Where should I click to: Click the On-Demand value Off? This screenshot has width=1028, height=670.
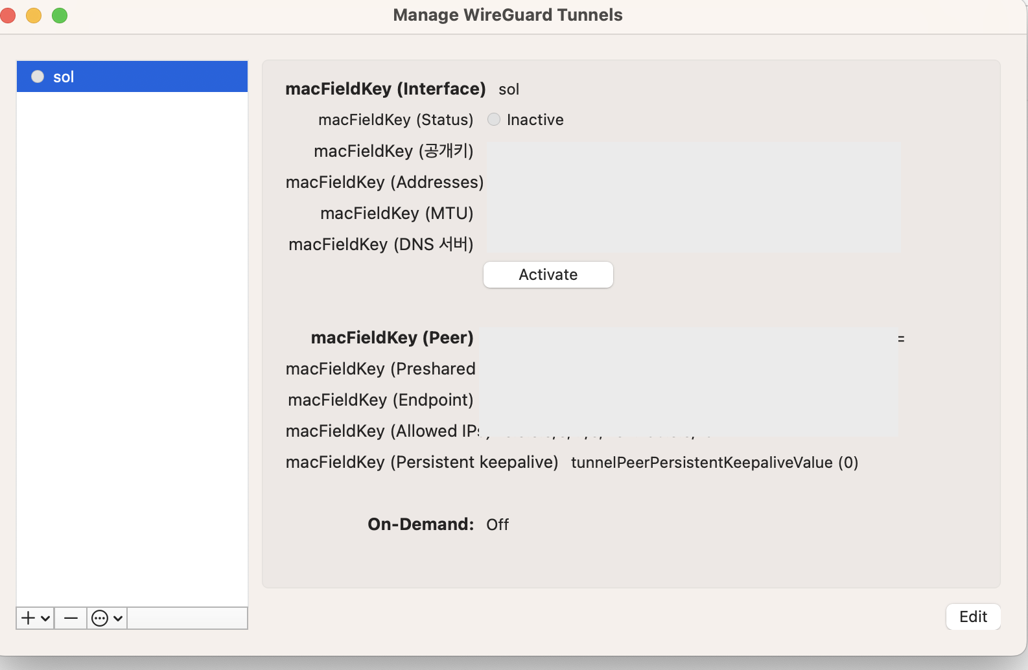(498, 525)
